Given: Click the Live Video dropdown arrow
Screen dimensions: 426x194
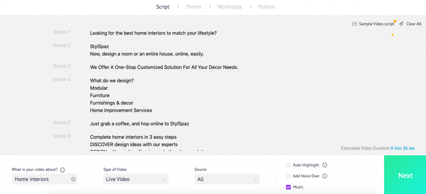Looking at the screenshot, I should (165, 179).
